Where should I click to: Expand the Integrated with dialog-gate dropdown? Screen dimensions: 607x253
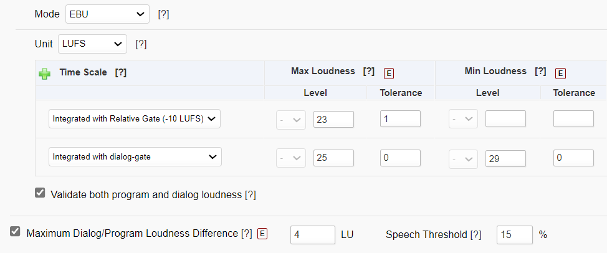coord(135,156)
